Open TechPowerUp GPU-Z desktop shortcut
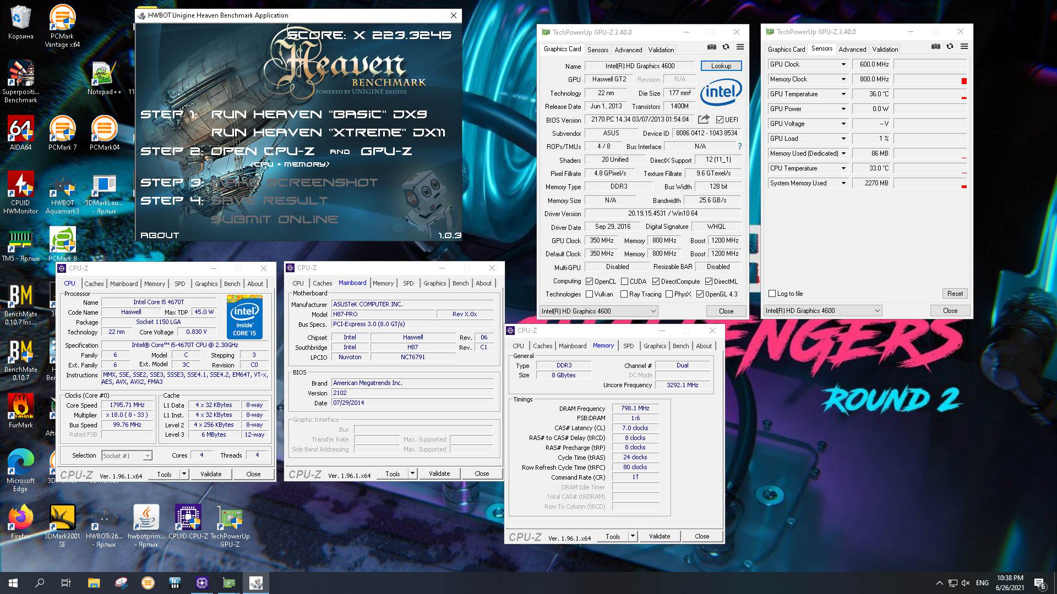Image resolution: width=1057 pixels, height=594 pixels. (230, 525)
